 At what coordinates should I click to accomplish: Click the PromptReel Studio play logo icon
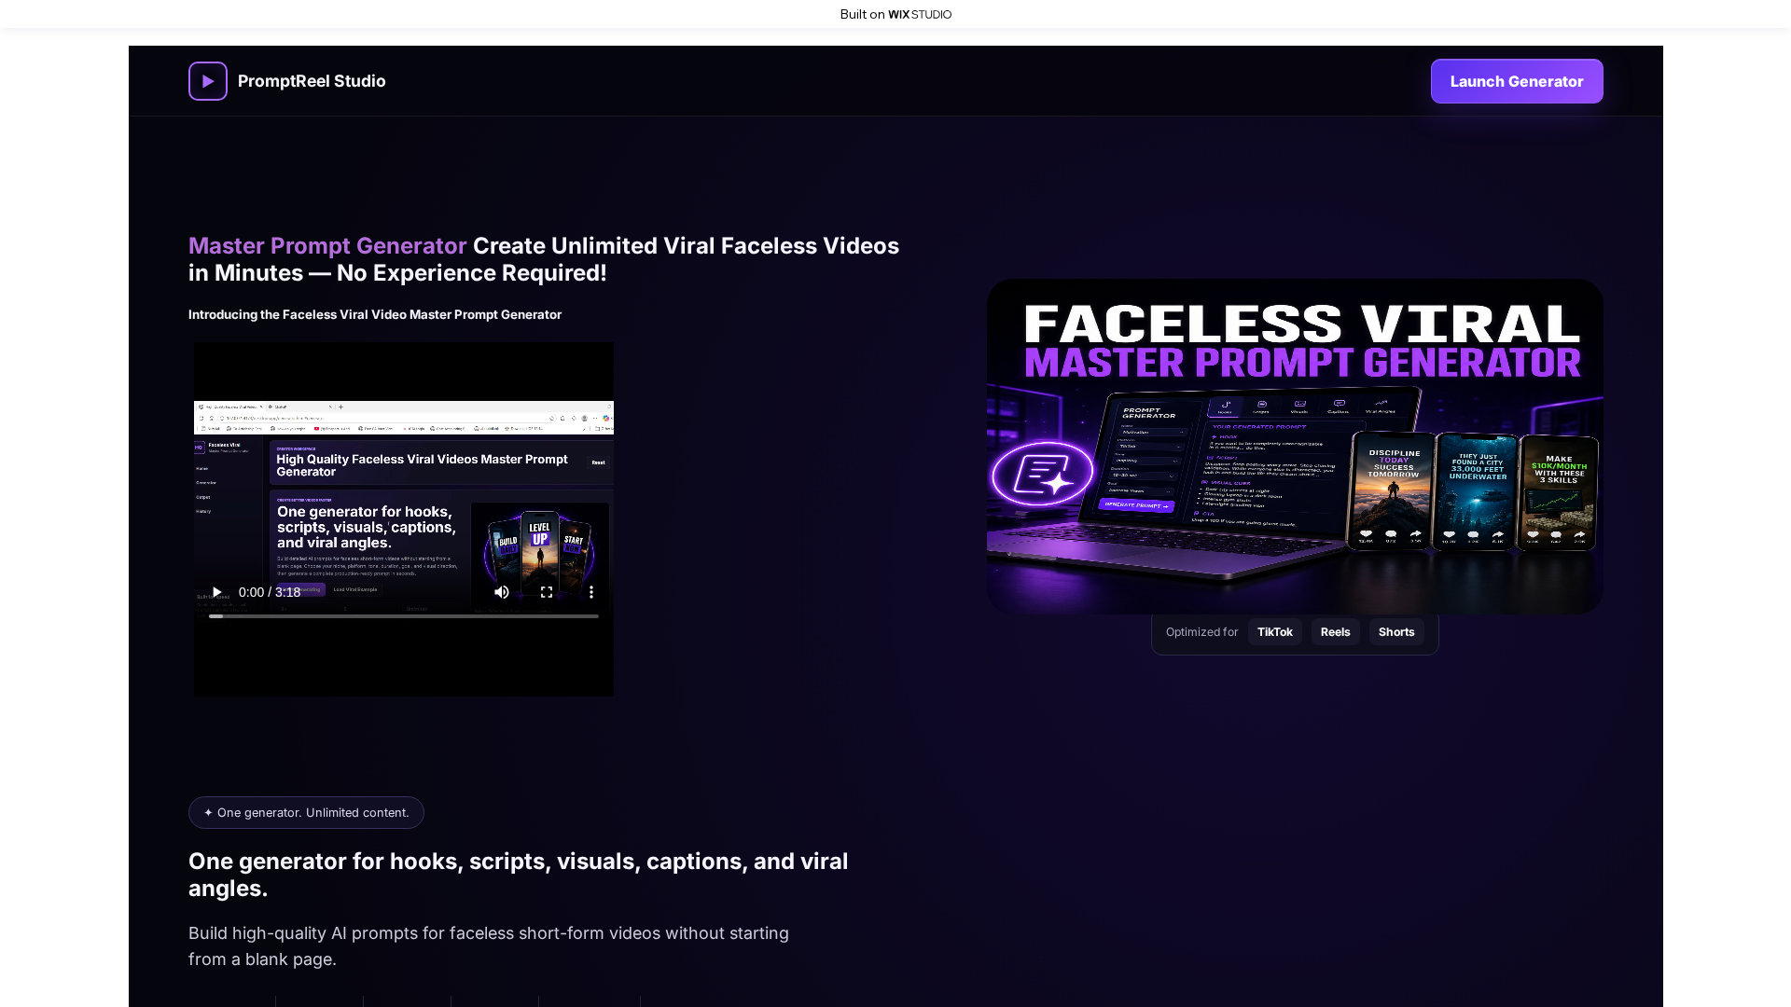tap(208, 81)
